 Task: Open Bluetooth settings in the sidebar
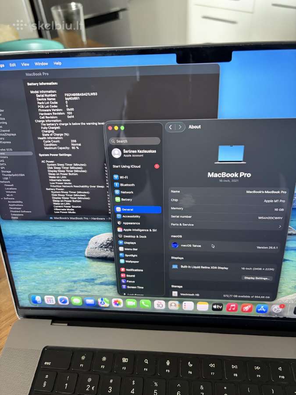coord(125,185)
